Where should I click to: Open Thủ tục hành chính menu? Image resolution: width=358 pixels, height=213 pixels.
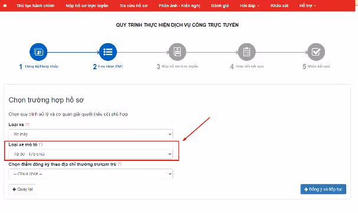click(x=35, y=5)
